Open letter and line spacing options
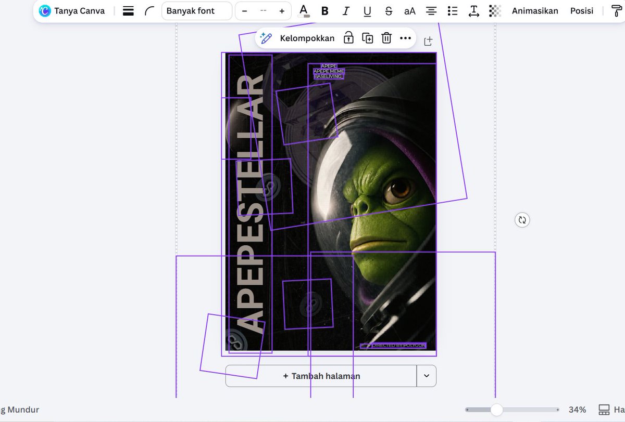 (x=474, y=11)
